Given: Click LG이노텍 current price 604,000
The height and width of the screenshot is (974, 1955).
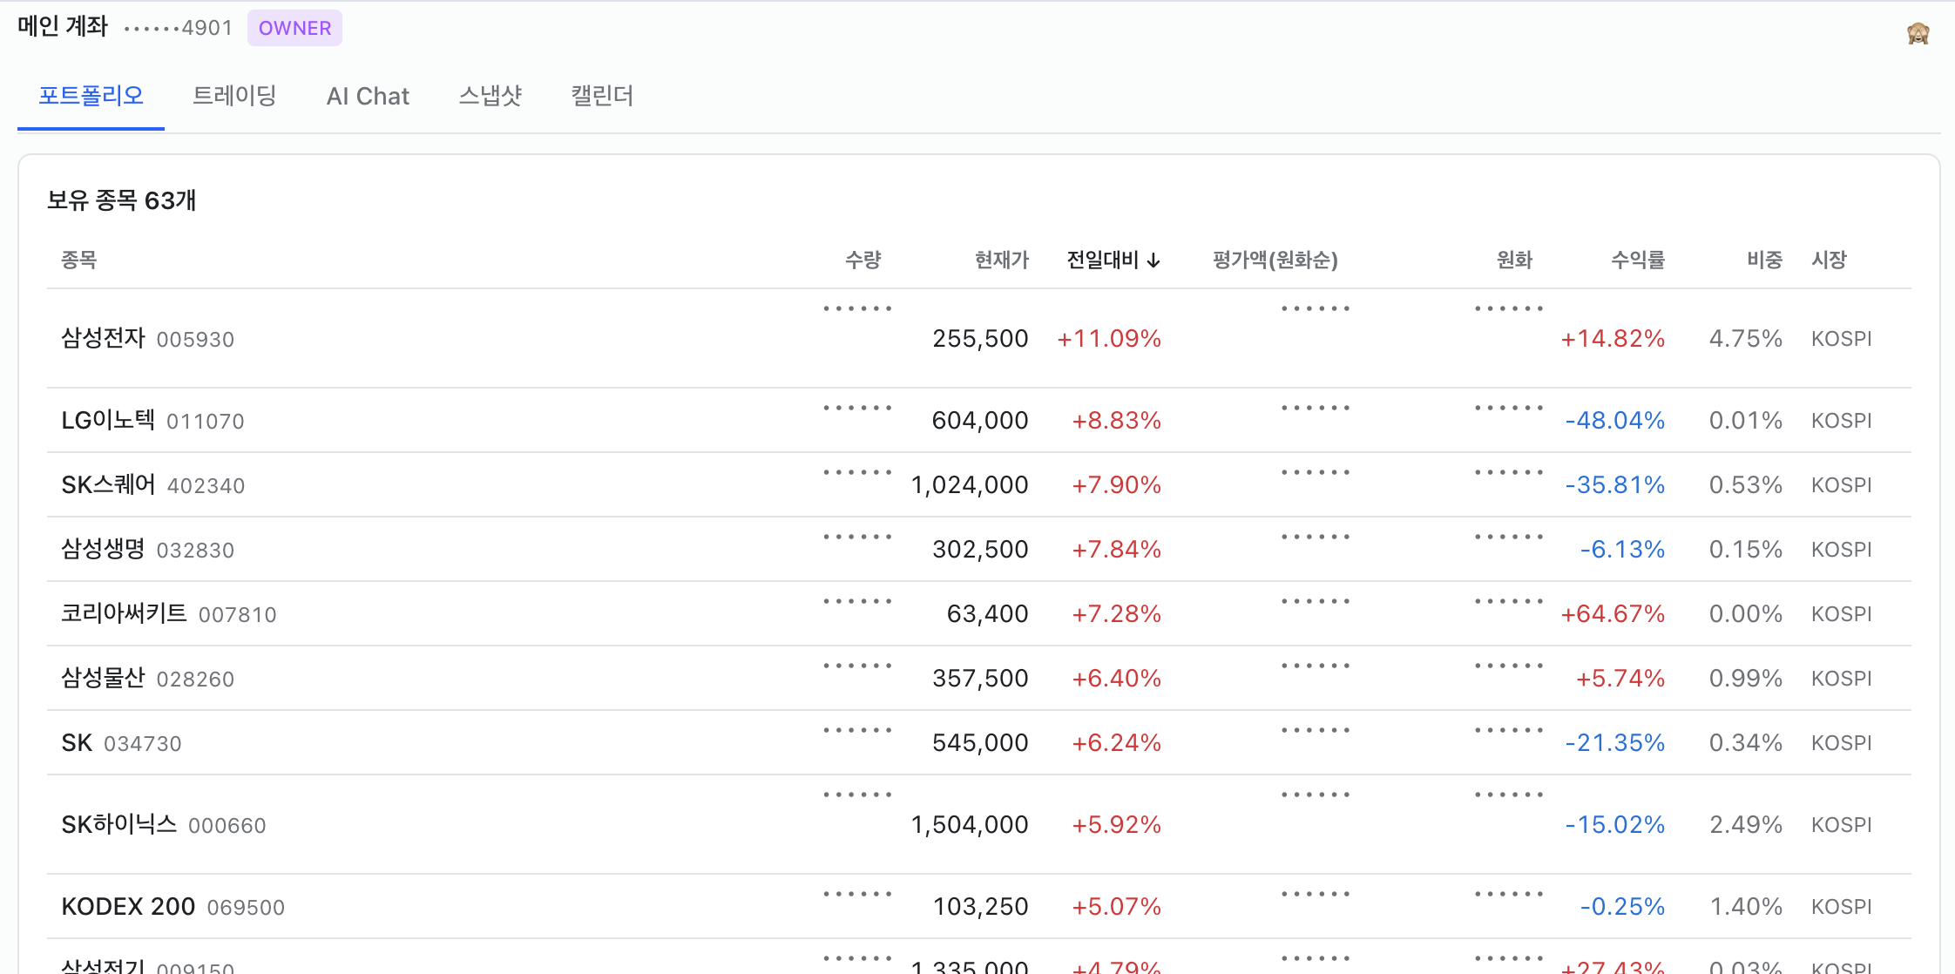Looking at the screenshot, I should [980, 420].
